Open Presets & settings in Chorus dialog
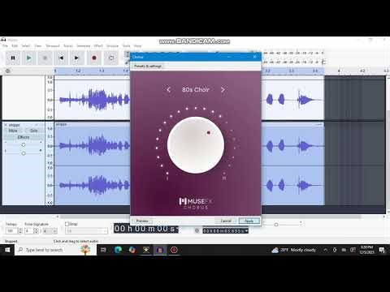 148,66
